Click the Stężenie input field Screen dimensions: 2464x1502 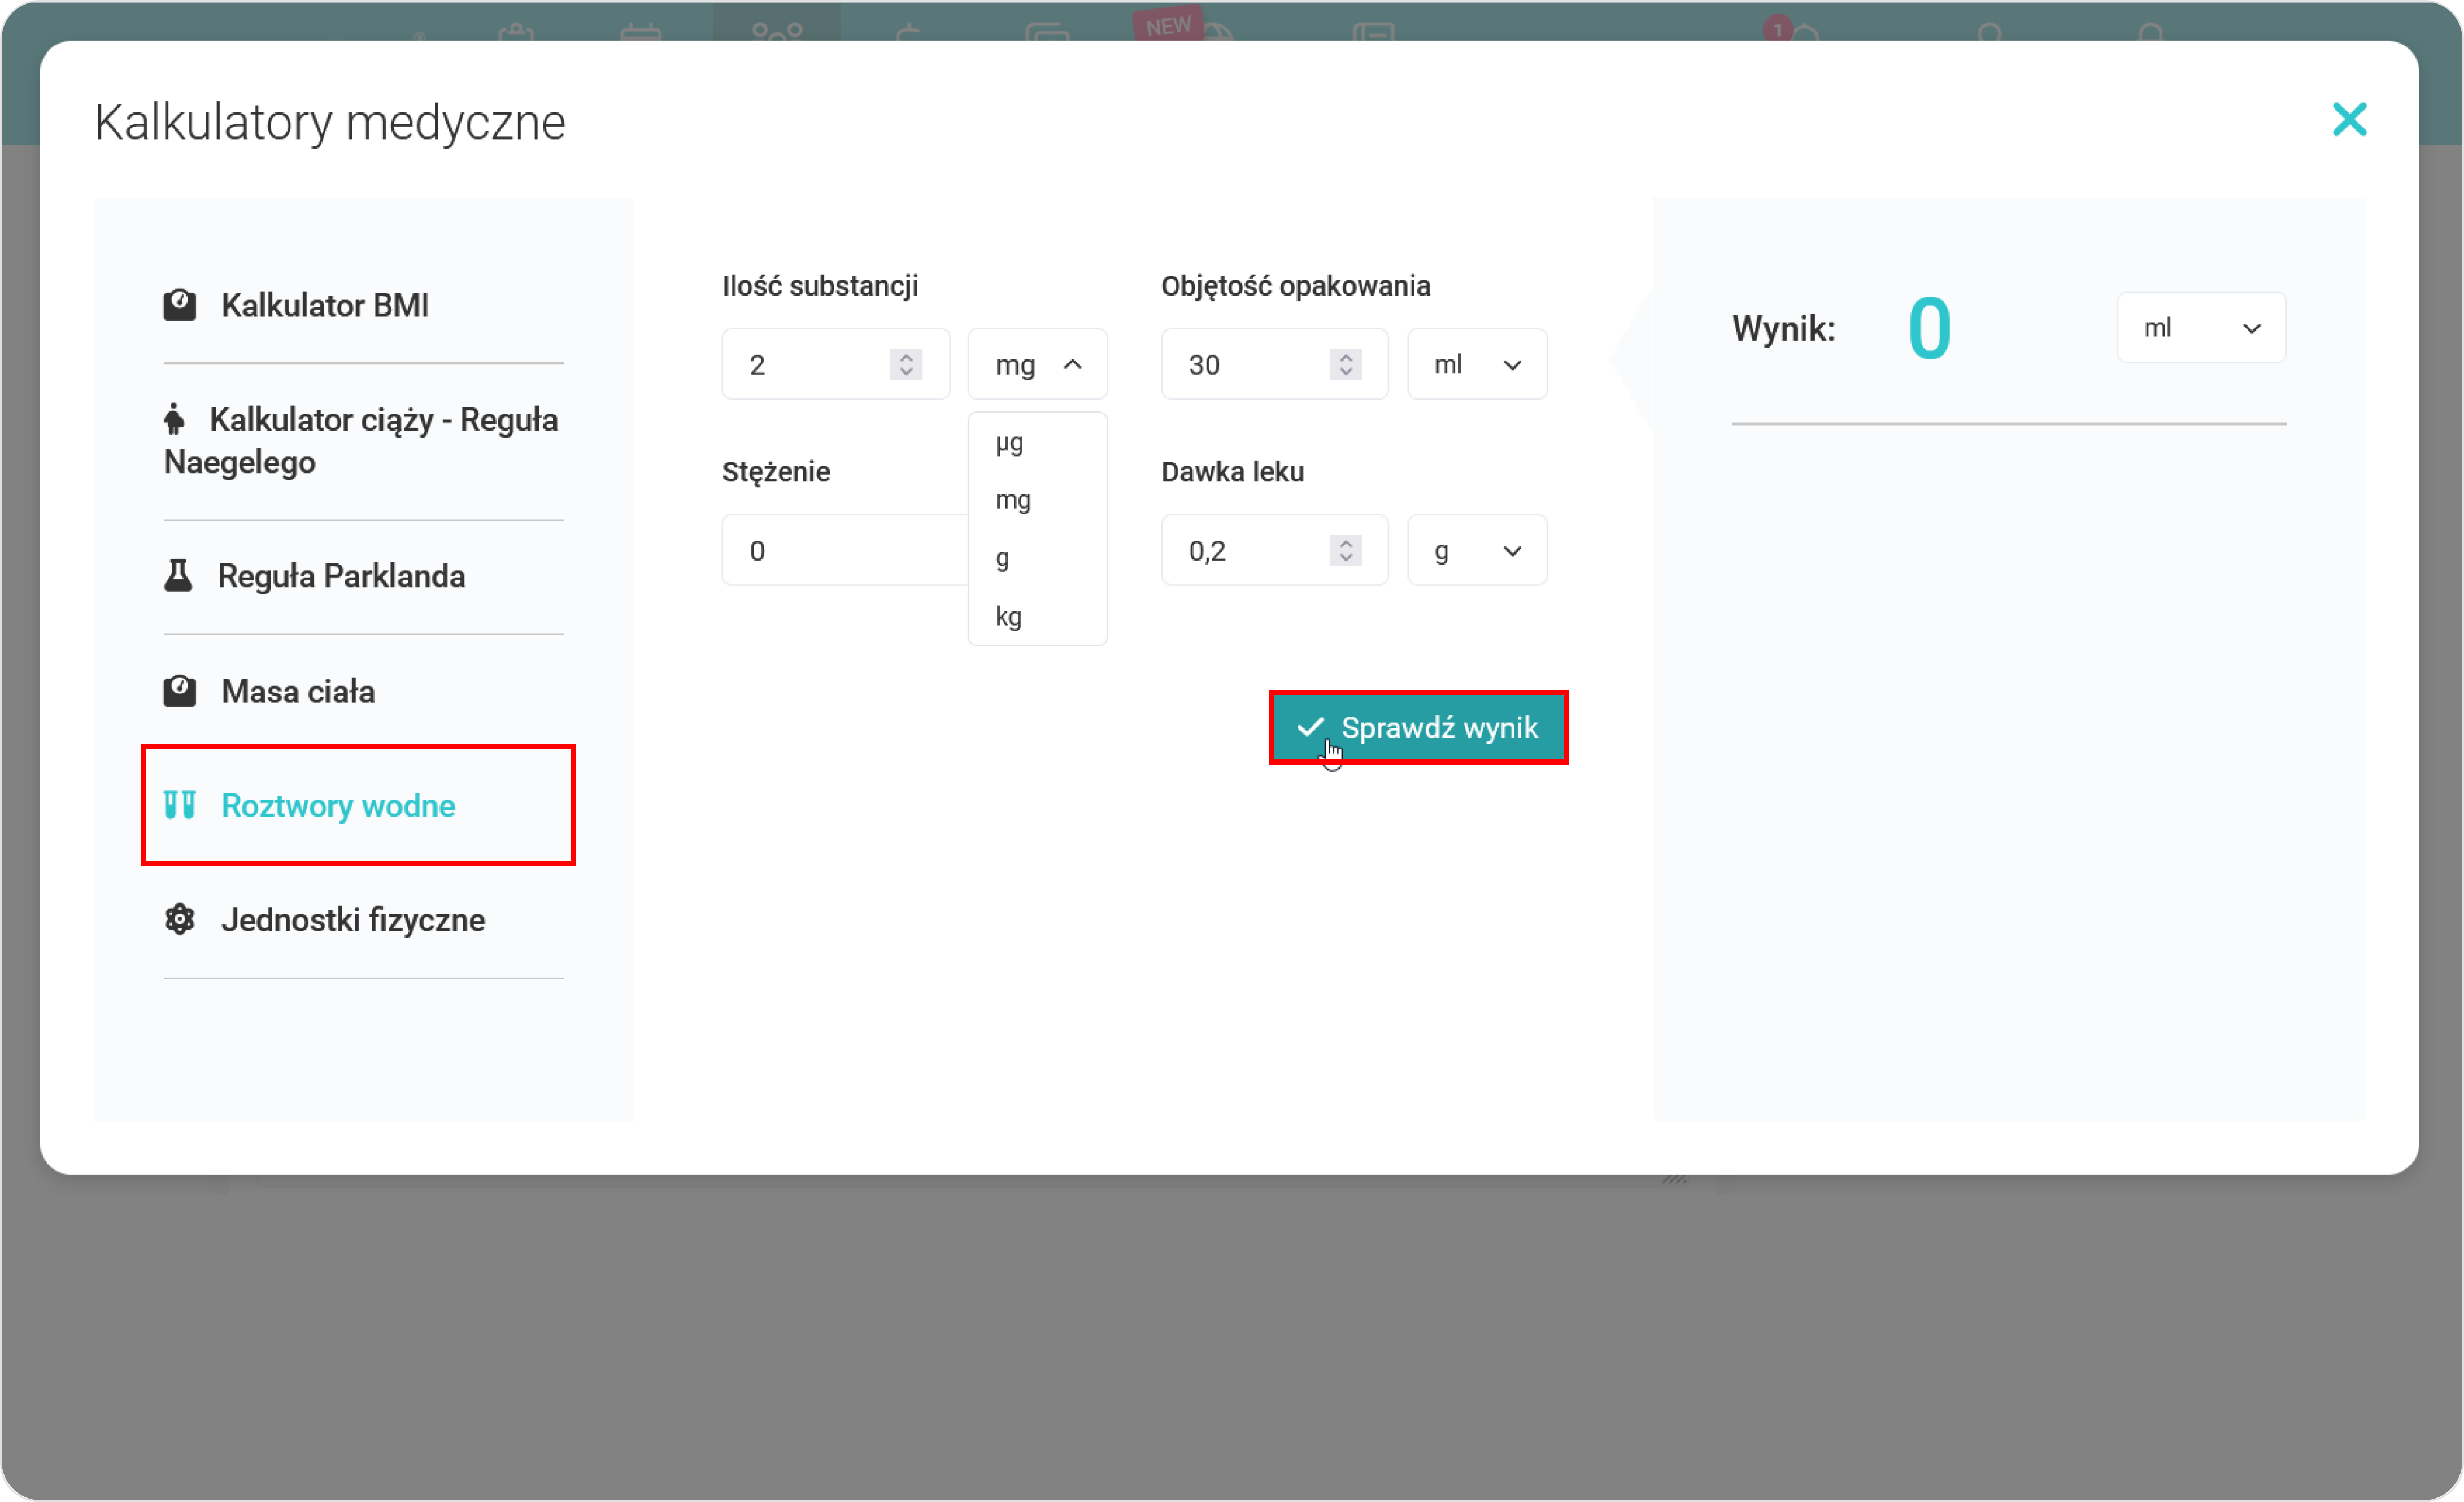click(845, 550)
